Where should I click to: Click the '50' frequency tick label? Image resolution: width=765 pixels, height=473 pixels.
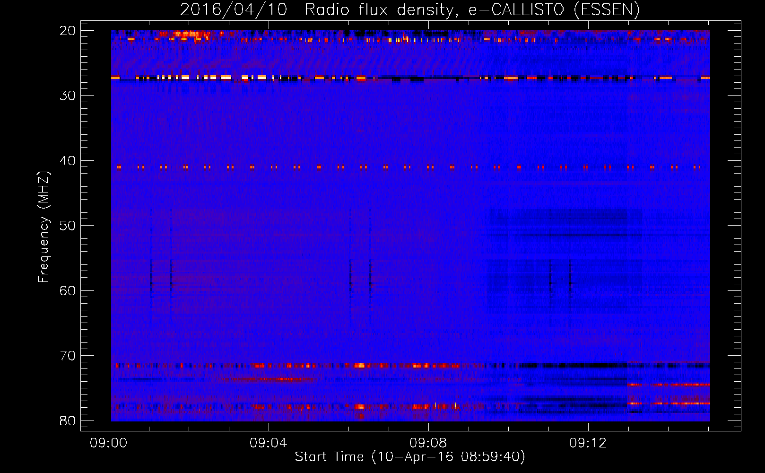click(x=68, y=226)
